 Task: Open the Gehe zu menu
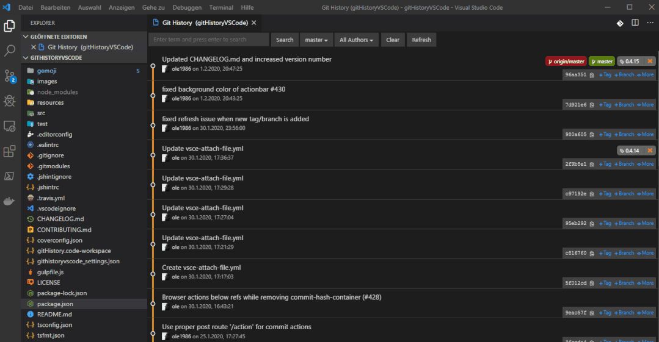pos(153,7)
